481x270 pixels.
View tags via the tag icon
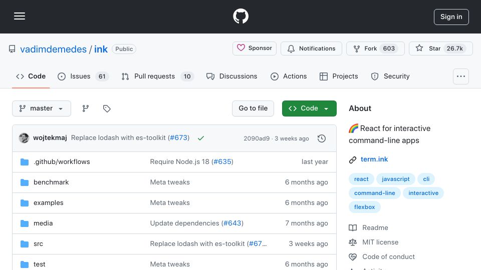[x=107, y=108]
